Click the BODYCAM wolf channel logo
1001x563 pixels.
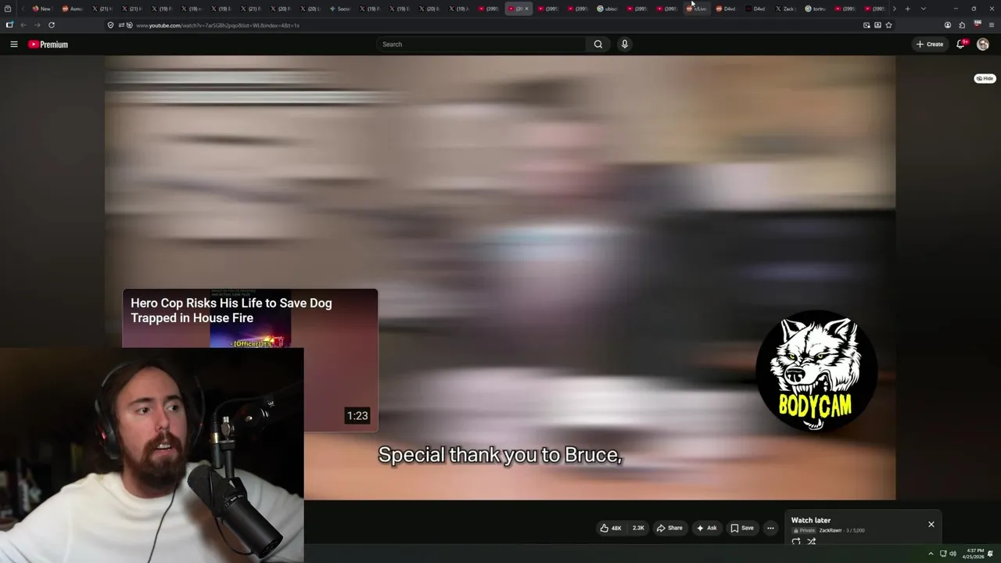[816, 371]
